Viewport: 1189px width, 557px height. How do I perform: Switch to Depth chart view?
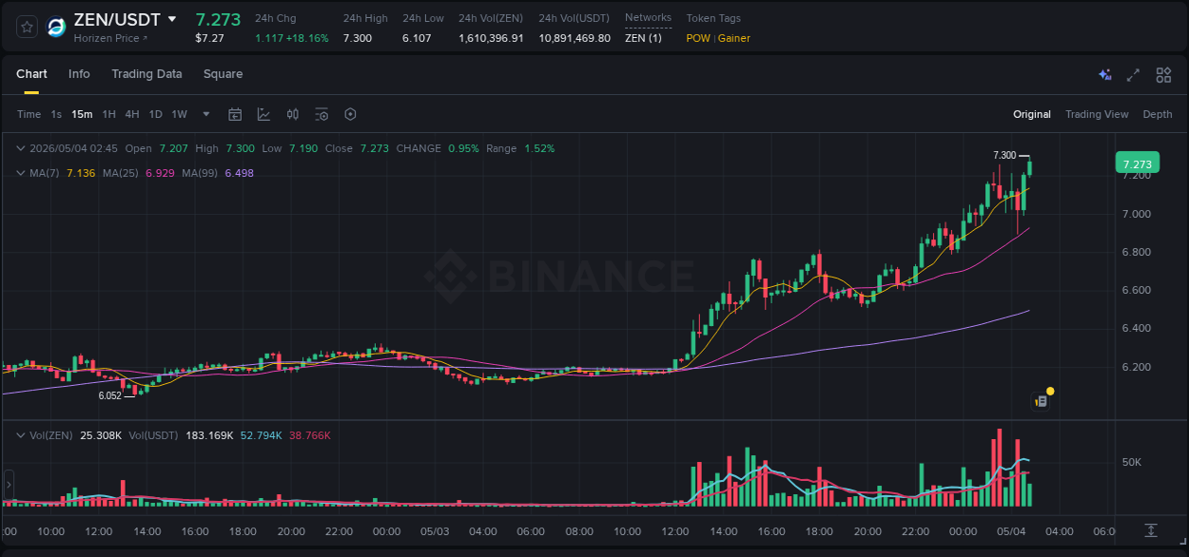point(1158,114)
